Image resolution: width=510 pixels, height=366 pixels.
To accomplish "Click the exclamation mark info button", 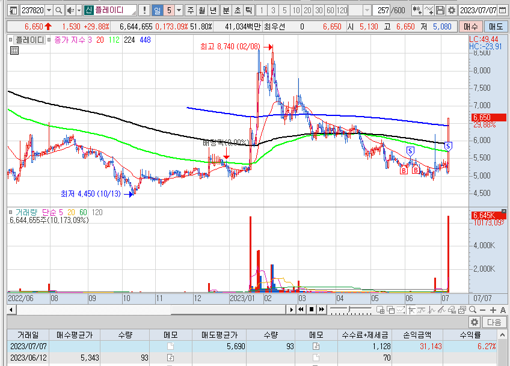I will click(144, 10).
